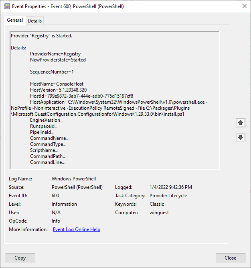Click inside the event description text box
The image size is (251, 268).
tap(115, 100)
